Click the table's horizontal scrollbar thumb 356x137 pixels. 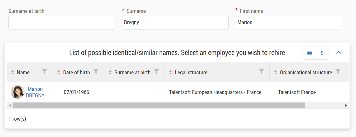tap(159, 105)
